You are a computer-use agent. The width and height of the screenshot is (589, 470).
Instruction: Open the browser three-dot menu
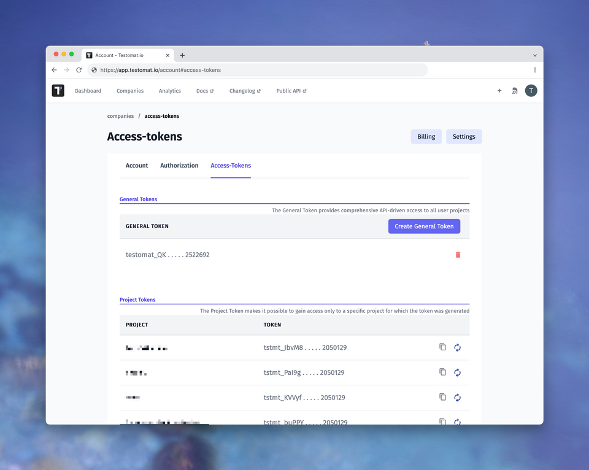coord(535,70)
